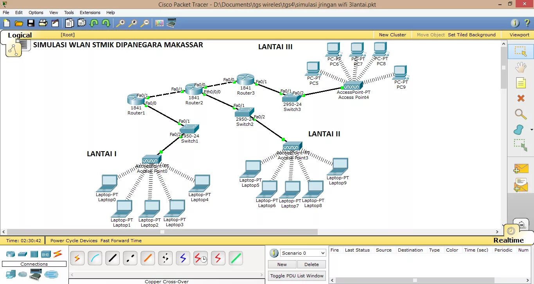Click the info icon at toolbar right
534x284 pixels.
point(515,23)
